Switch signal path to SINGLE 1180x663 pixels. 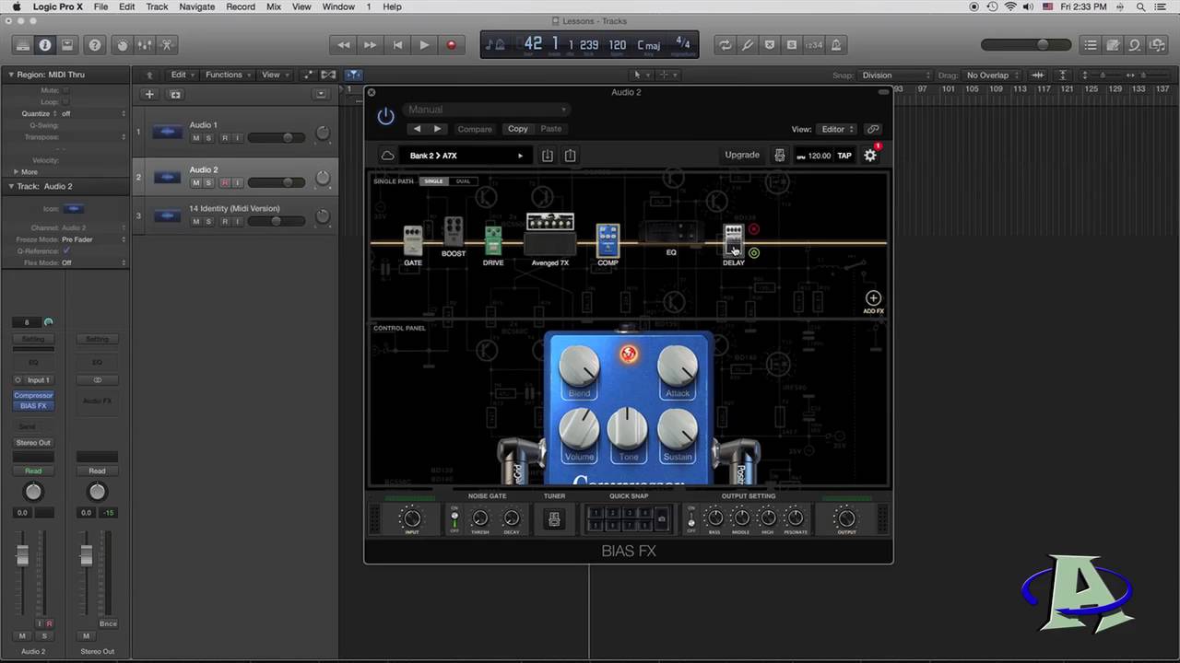[433, 181]
